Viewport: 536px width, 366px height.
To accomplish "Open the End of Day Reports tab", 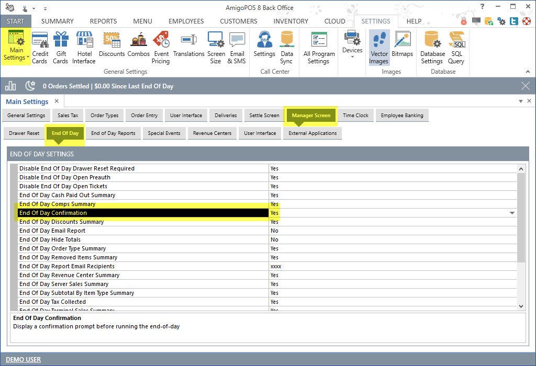I will click(113, 133).
